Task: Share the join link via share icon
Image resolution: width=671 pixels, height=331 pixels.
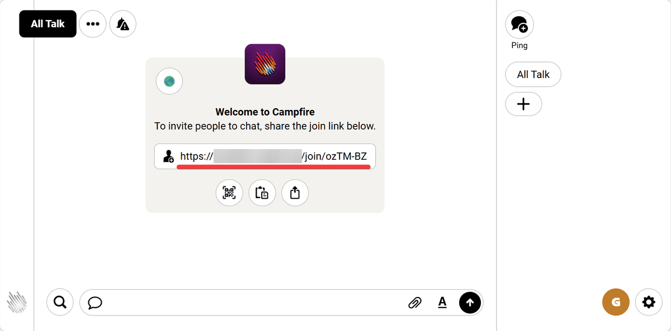Action: tap(295, 193)
